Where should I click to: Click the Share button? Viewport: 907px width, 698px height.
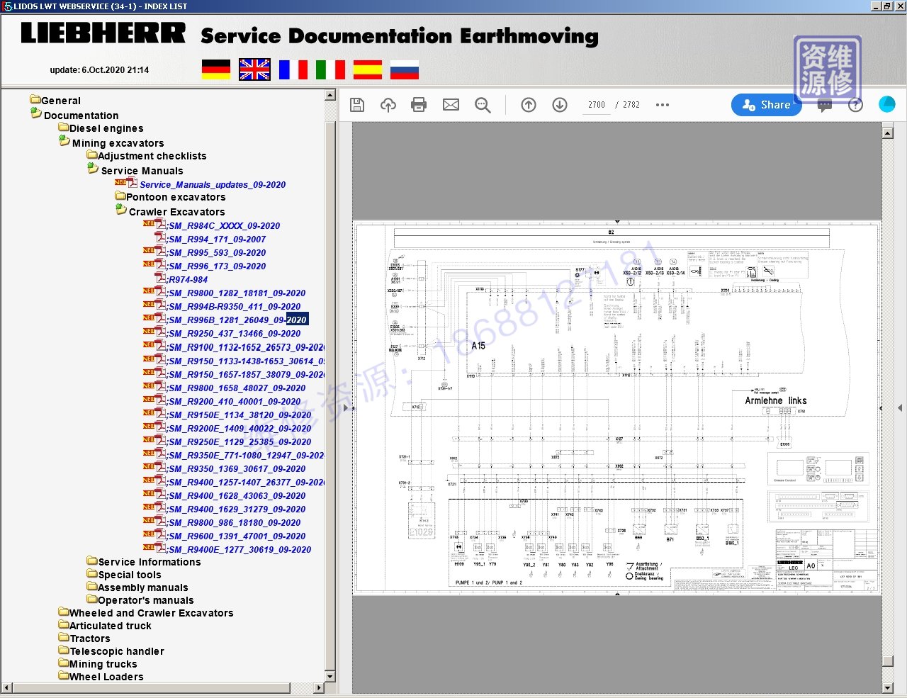pyautogui.click(x=767, y=105)
